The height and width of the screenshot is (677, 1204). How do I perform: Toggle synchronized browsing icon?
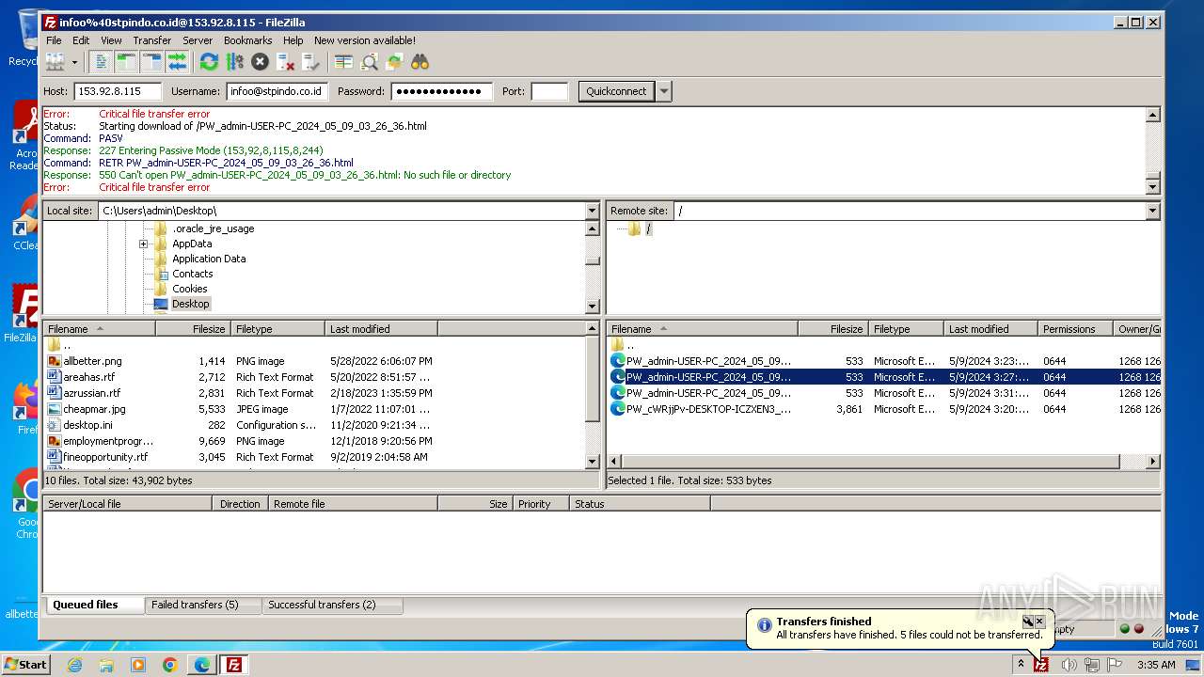tap(394, 62)
